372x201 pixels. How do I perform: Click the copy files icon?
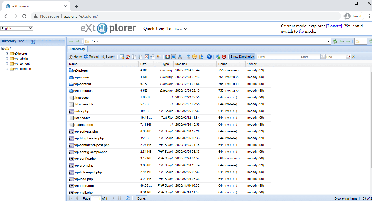134,57
